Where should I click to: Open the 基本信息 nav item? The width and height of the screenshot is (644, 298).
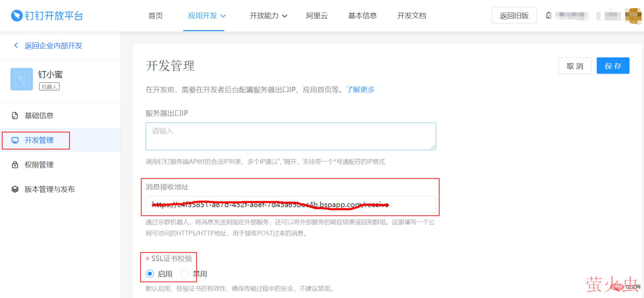[362, 16]
